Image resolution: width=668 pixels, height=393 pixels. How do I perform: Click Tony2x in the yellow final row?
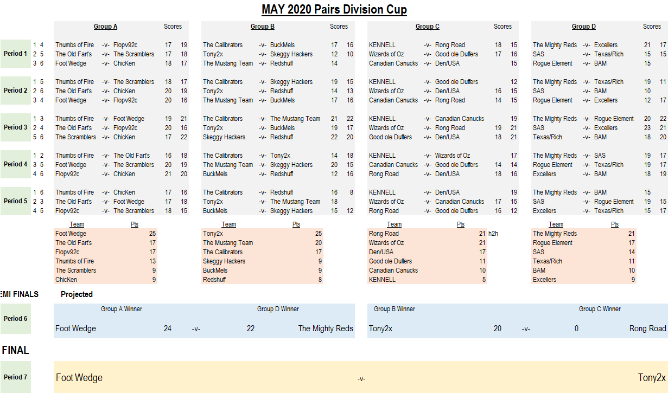(x=652, y=378)
